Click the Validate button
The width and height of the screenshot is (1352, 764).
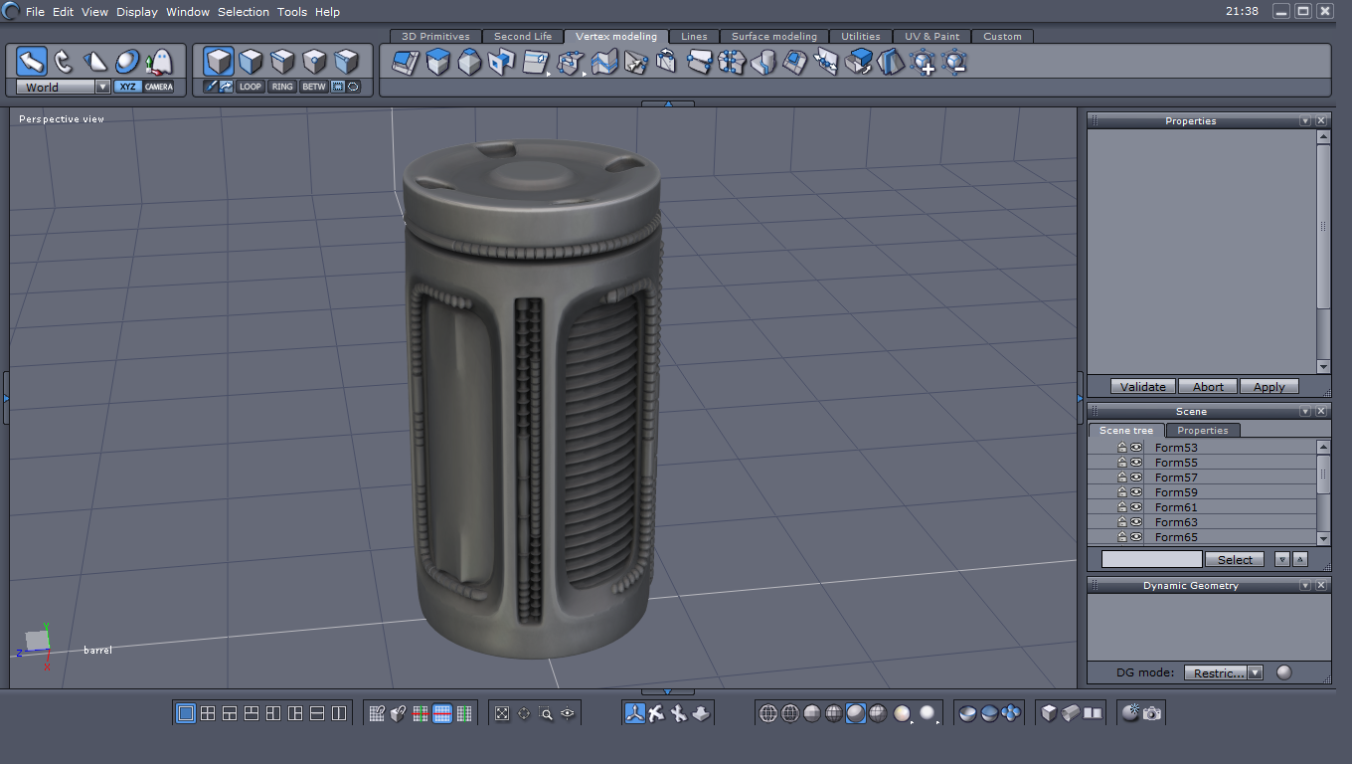[x=1142, y=387]
